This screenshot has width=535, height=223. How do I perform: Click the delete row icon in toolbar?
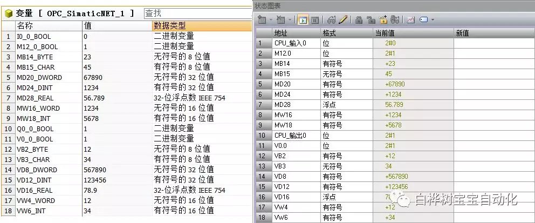[281, 20]
